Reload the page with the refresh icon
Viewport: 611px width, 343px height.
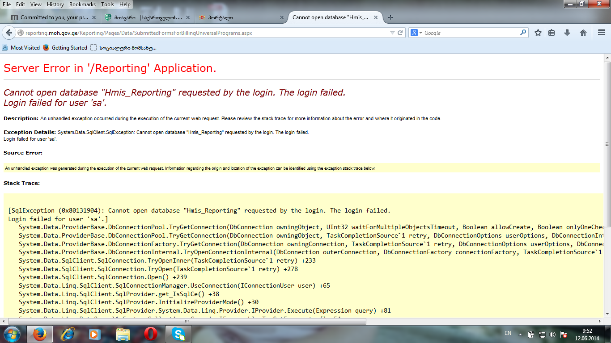coord(400,33)
